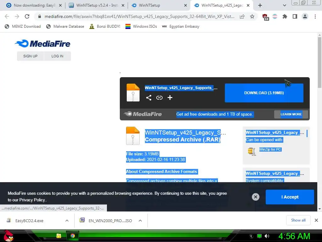This screenshot has width=322, height=242.
Task: Click the LEARN MORE button
Action: pos(291,114)
